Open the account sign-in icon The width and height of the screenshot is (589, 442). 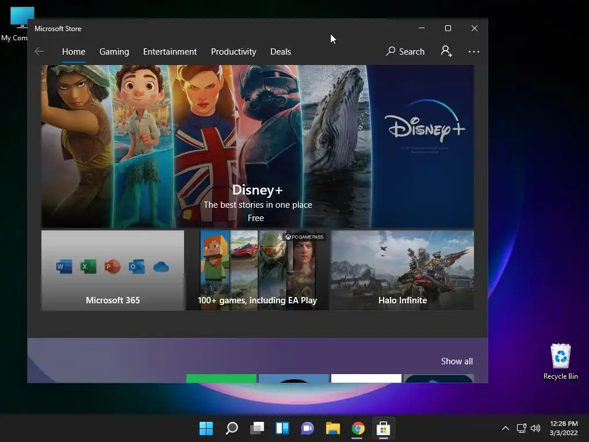(x=446, y=51)
